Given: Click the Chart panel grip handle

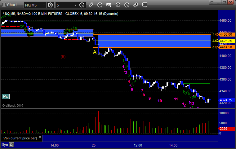Looking at the screenshot, I should click(x=4, y=5).
